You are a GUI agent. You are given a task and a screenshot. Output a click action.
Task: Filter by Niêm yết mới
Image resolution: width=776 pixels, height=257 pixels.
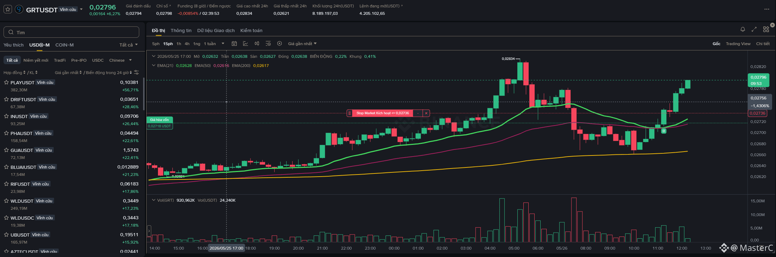(36, 60)
